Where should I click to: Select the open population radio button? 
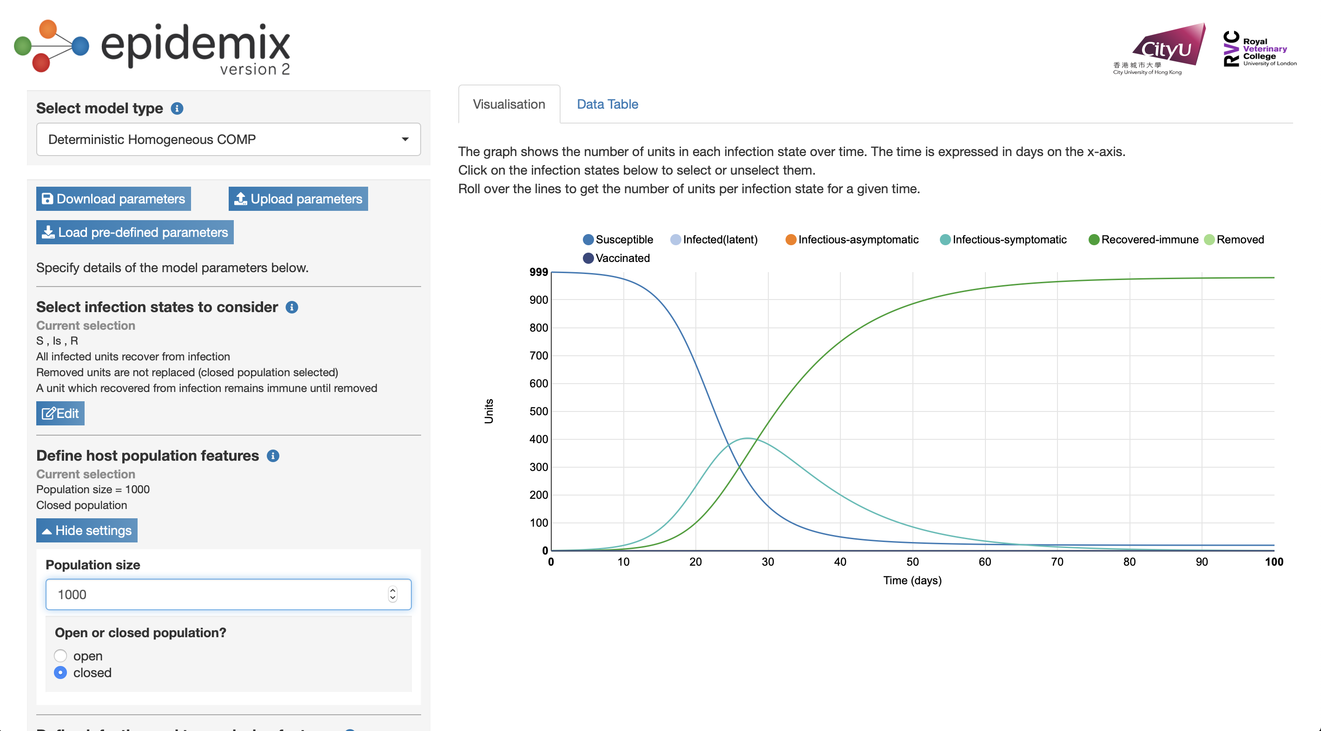tap(60, 656)
